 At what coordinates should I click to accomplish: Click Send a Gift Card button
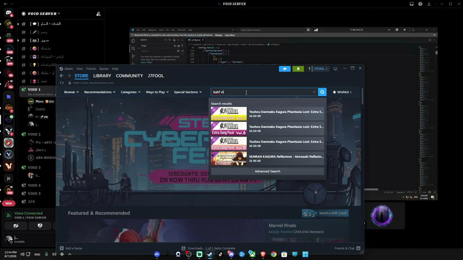[325, 213]
